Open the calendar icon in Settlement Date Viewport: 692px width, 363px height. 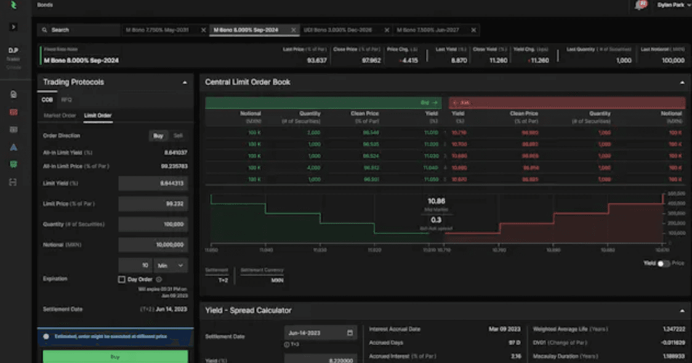(x=350, y=333)
